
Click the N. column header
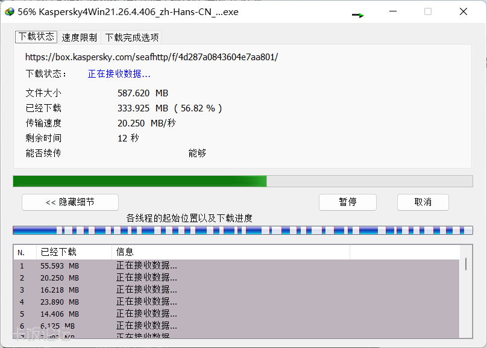tap(25, 252)
